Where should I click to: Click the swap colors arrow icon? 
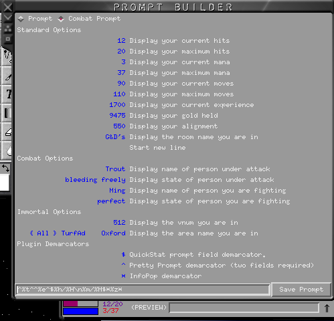pos(5,169)
